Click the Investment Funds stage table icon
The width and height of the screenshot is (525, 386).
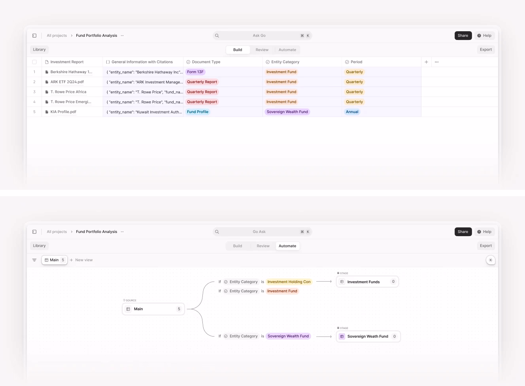pos(342,282)
